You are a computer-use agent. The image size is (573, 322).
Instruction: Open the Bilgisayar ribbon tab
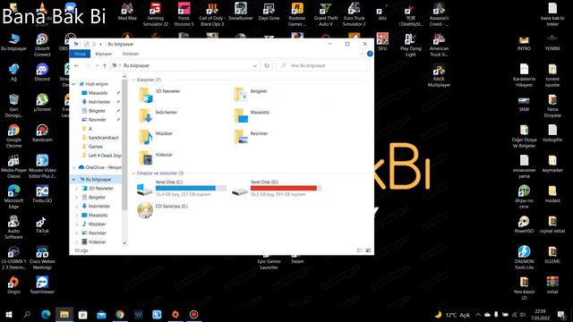tap(104, 54)
